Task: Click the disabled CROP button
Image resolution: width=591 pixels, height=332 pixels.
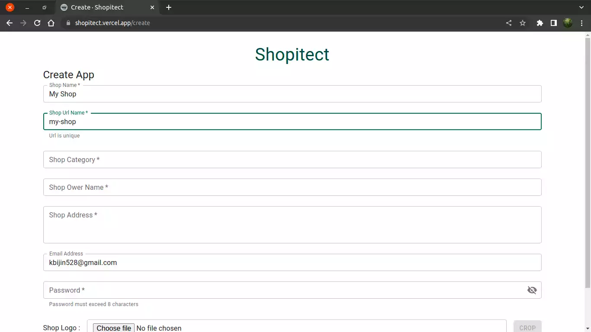Action: point(527,327)
